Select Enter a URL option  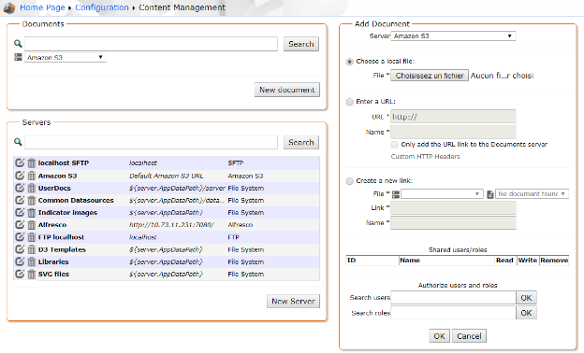pyautogui.click(x=349, y=102)
